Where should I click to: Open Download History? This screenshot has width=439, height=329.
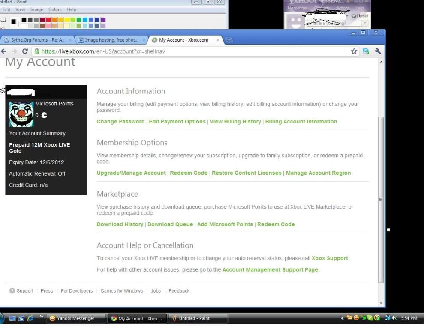[x=120, y=224]
